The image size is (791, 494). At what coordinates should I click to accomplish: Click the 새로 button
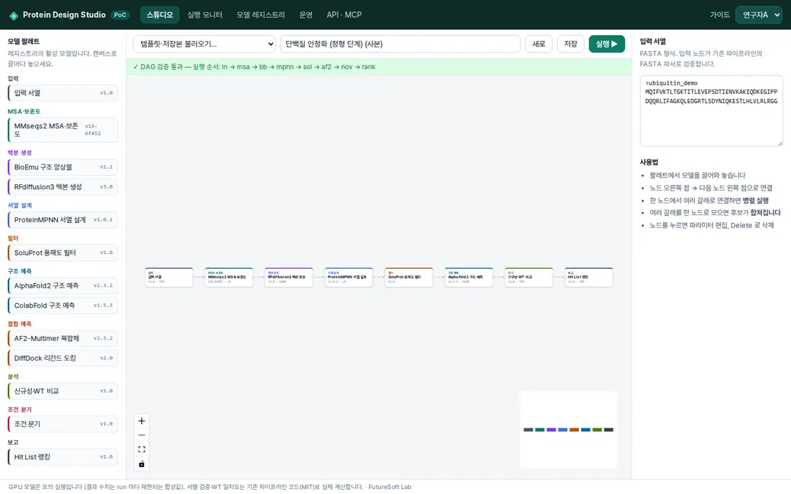click(x=539, y=44)
